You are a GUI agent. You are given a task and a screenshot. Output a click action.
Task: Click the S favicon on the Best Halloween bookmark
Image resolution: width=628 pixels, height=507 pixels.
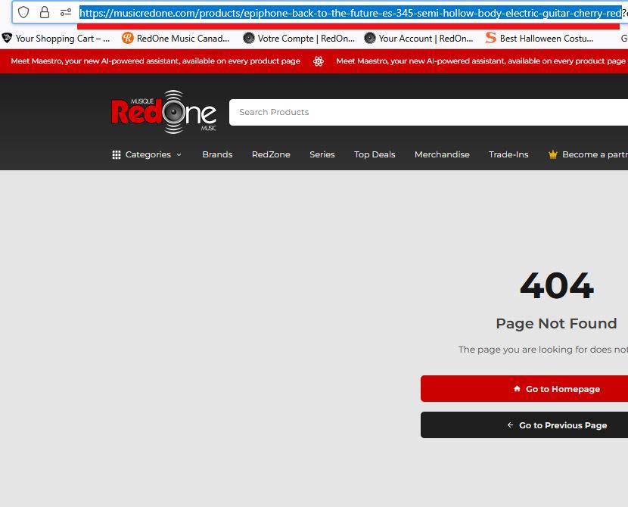click(490, 38)
